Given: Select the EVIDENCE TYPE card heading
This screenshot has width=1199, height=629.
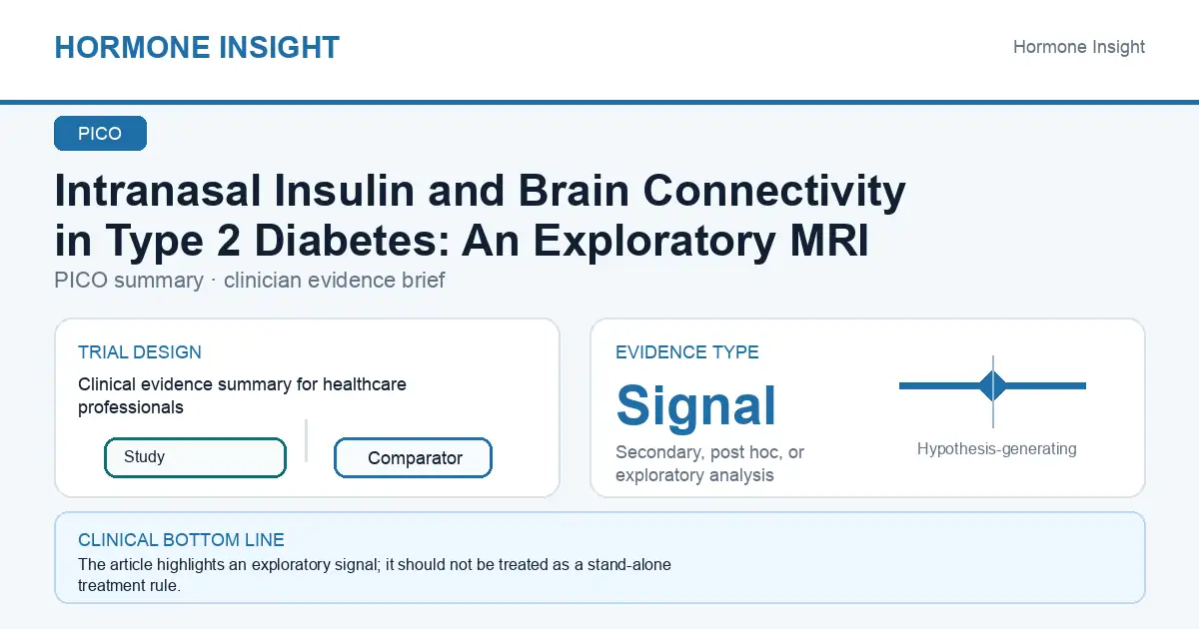Looking at the screenshot, I should (x=687, y=352).
